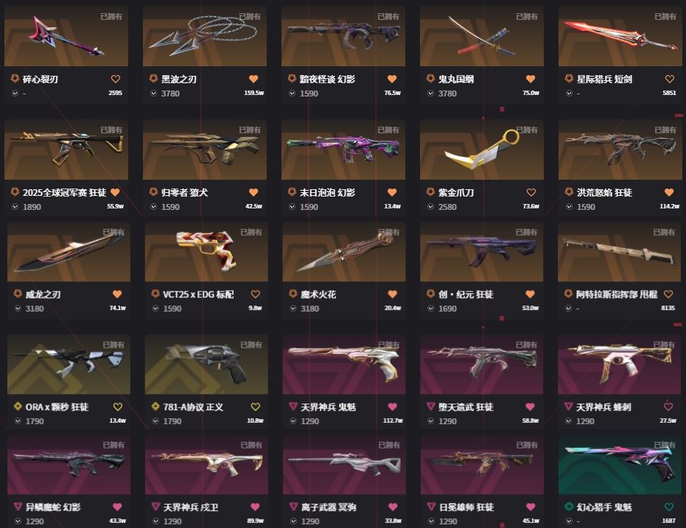Click currency icon next to 3780 under 黑波之刃
The image size is (686, 528).
(153, 93)
